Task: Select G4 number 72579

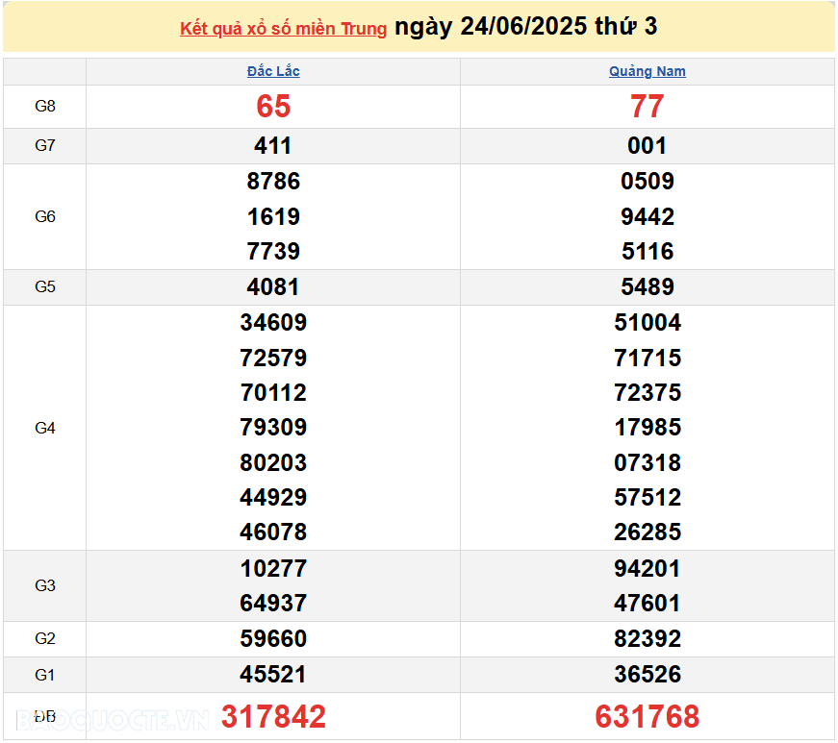Action: 273,358
